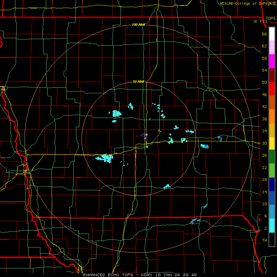The image size is (277, 277).
Task: Click the gold legend swatch
Action: click(x=272, y=130)
